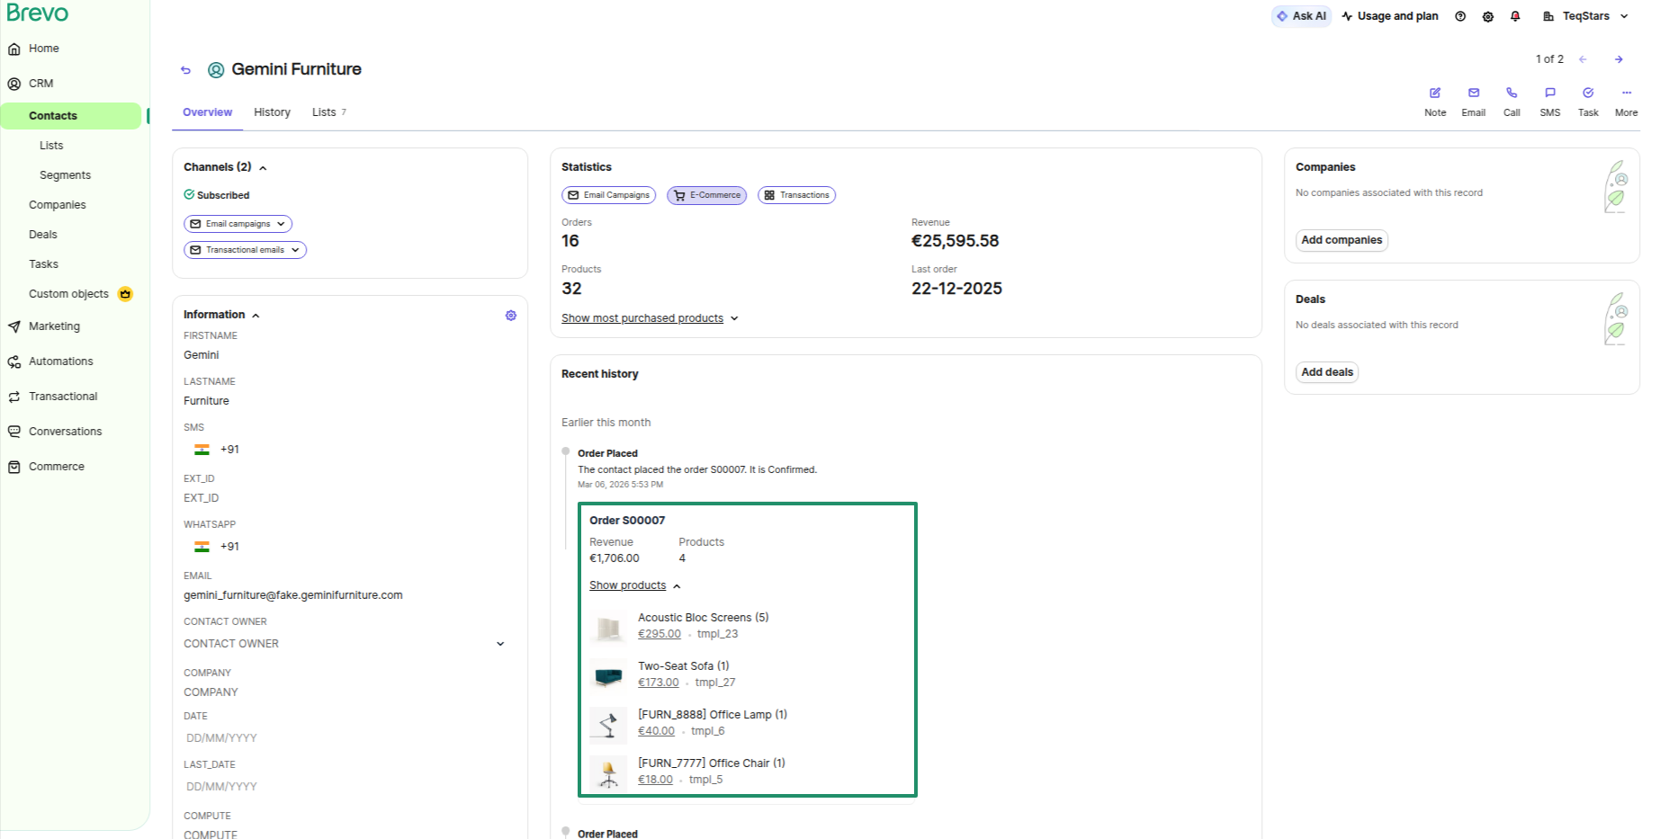Open notifications bell icon
This screenshot has width=1660, height=839.
point(1515,16)
